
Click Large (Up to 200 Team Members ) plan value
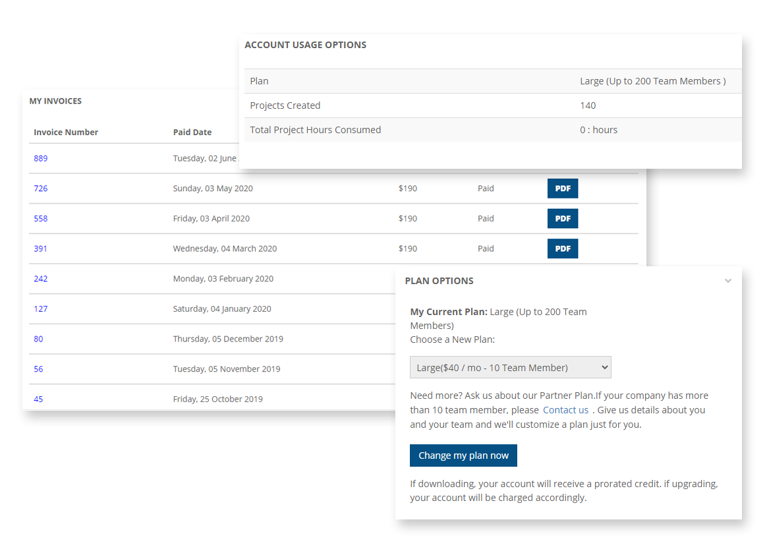653,81
